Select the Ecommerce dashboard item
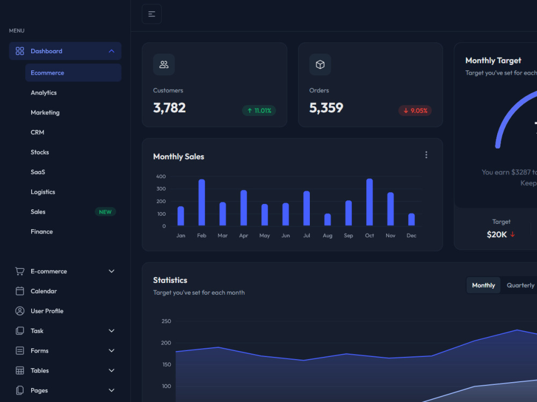The image size is (537, 402). pyautogui.click(x=73, y=72)
